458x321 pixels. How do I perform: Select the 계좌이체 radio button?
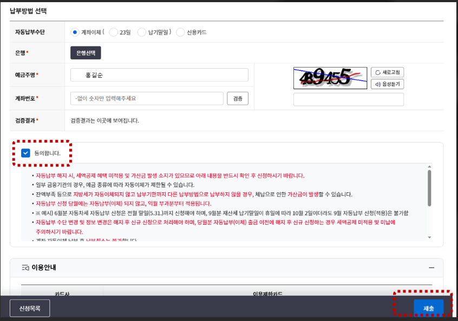click(x=75, y=32)
